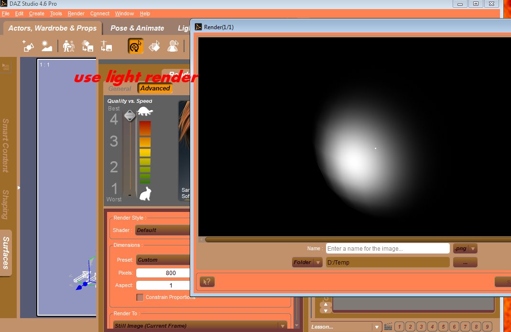Click the down arrow stepper near lesson panel
Viewport: 511px width, 332px height.
[326, 310]
